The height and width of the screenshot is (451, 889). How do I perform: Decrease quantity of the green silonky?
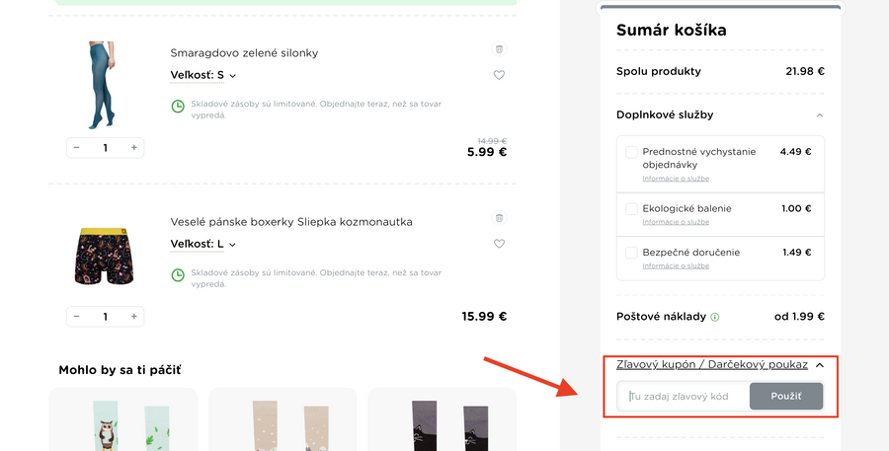76,148
